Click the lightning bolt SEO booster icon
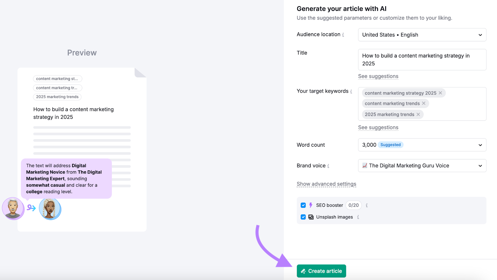The image size is (497, 280). coord(311,205)
